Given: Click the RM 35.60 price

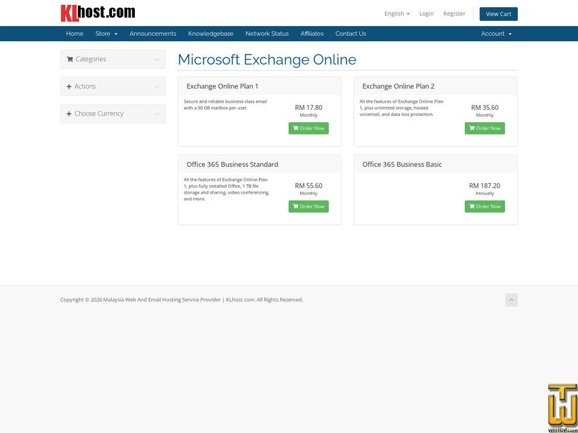Looking at the screenshot, I should [484, 107].
